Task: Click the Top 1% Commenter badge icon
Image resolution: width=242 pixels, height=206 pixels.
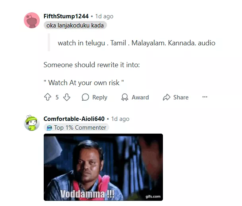Action: click(x=49, y=128)
